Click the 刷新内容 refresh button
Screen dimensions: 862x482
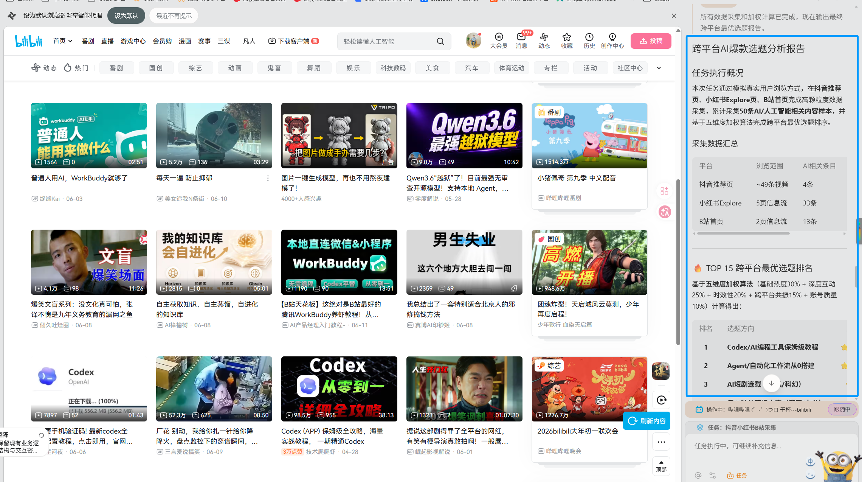tap(647, 421)
